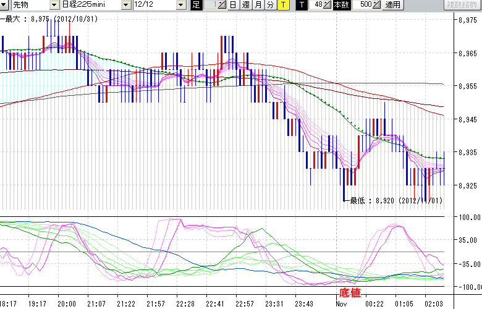The image size is (482, 309).
Task: Select the 日 daily timeframe button
Action: coord(233,5)
